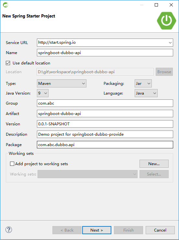The width and height of the screenshot is (179, 240).
Task: Click the Cancel button
Action: click(160, 230)
